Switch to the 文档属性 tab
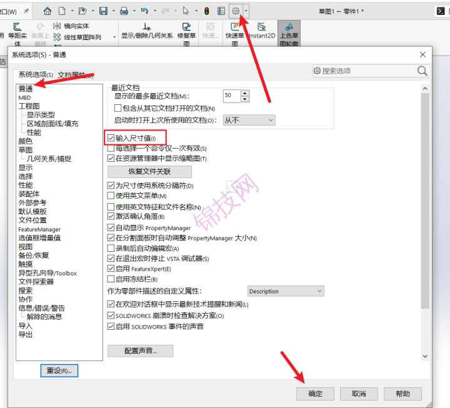The image size is (450, 408). click(x=75, y=75)
